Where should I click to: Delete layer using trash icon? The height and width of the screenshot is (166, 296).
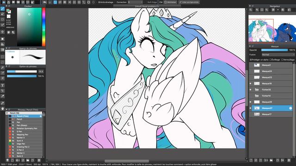pos(289,160)
